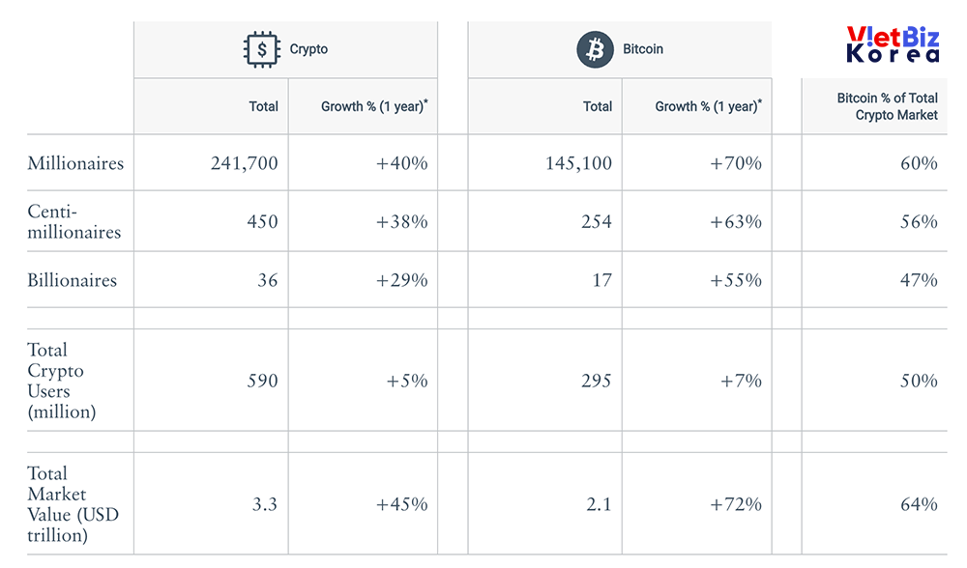
Task: Click the Bitcoin % of Total Crypto Market header
Action: tap(887, 106)
